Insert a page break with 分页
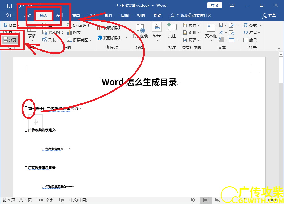Image resolution: width=284 pixels, height=204 pixels. [10, 40]
